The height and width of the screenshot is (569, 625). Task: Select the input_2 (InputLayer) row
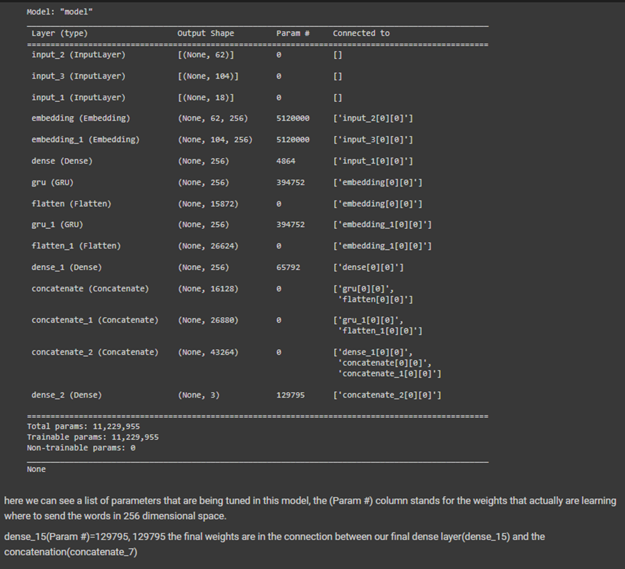76,54
